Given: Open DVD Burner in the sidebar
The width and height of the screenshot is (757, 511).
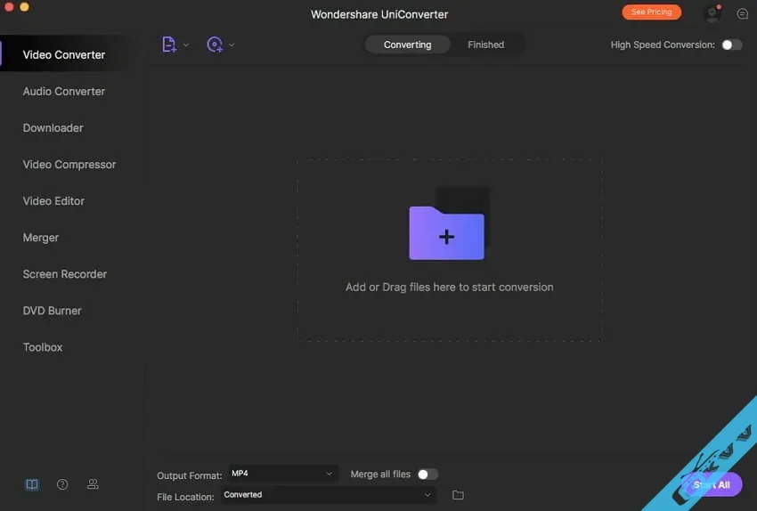Looking at the screenshot, I should pos(53,311).
